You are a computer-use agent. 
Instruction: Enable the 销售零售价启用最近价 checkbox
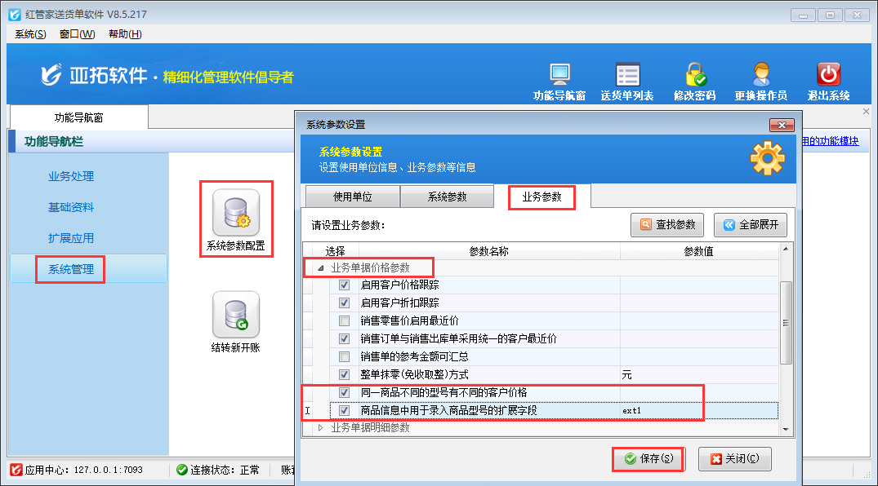click(344, 321)
